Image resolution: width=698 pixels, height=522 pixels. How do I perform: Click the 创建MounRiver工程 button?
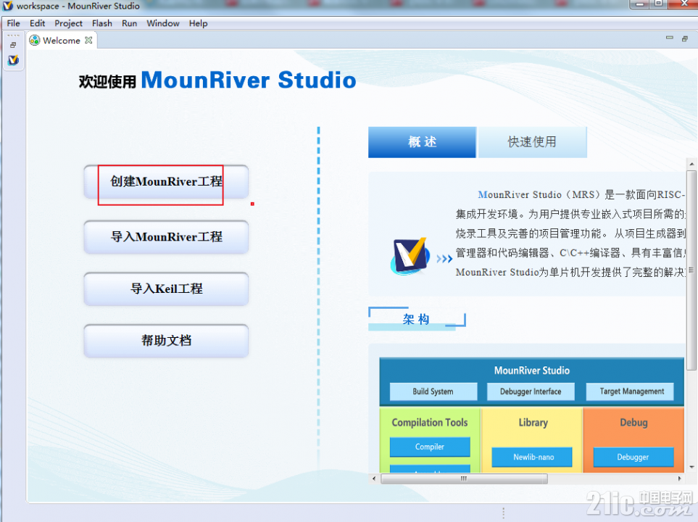[166, 181]
